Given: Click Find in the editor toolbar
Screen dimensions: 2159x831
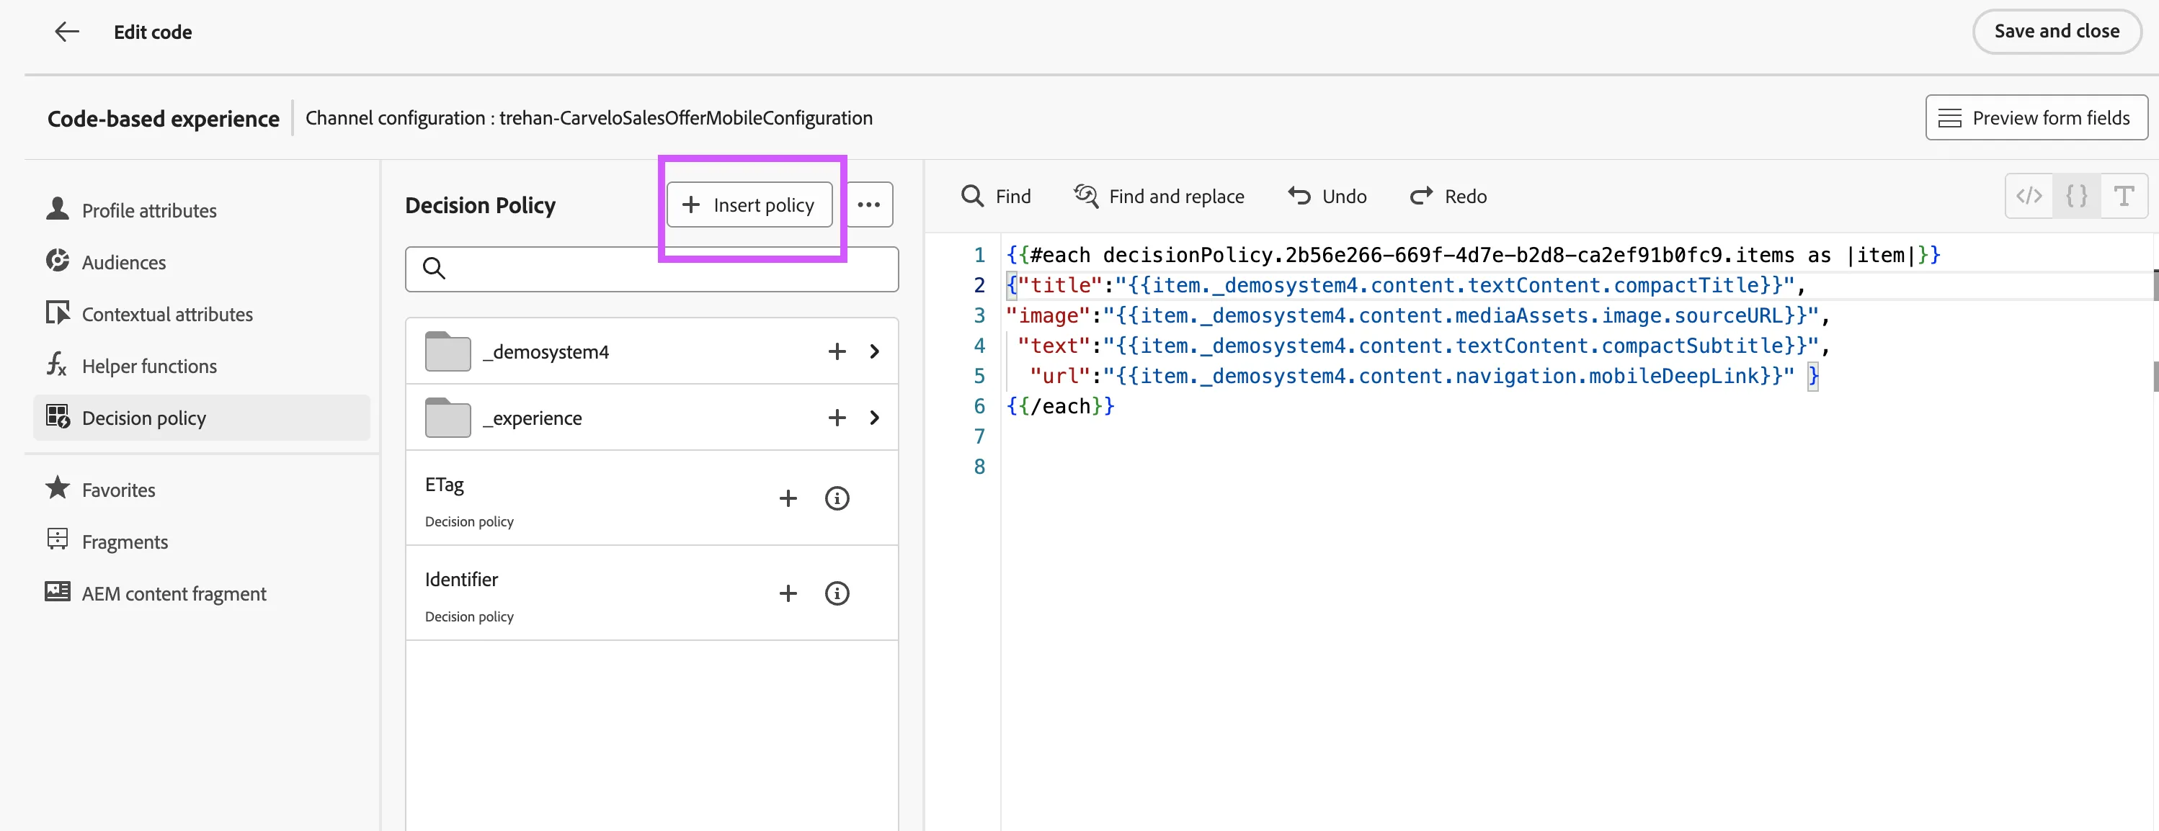Looking at the screenshot, I should (x=996, y=196).
